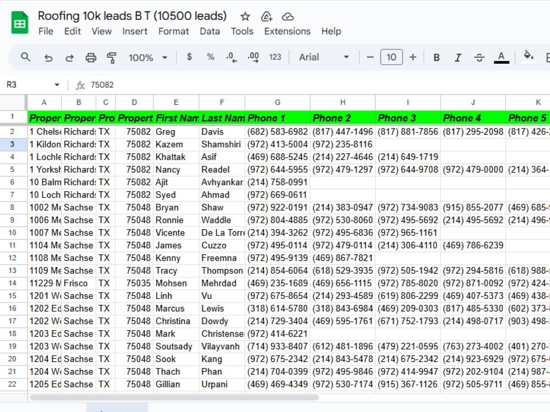This screenshot has height=412, width=550.
Task: Select the First Name header cell
Action: point(176,118)
